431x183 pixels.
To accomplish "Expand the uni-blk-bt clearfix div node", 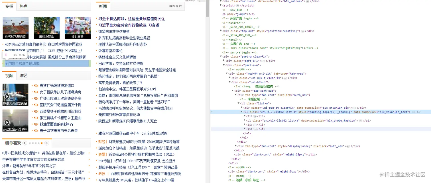I will [242, 108].
